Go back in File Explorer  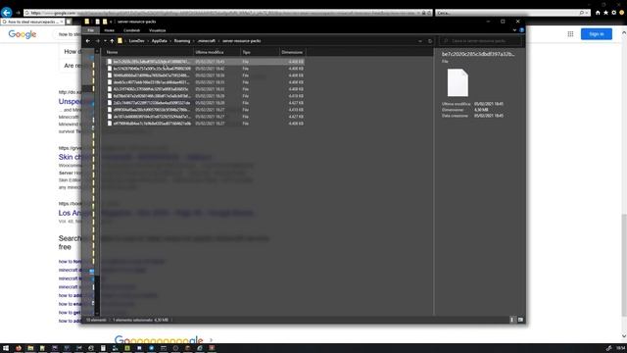coord(88,41)
